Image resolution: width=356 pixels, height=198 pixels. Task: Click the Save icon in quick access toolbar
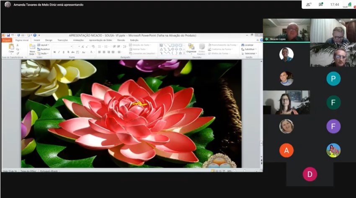coord(8,35)
